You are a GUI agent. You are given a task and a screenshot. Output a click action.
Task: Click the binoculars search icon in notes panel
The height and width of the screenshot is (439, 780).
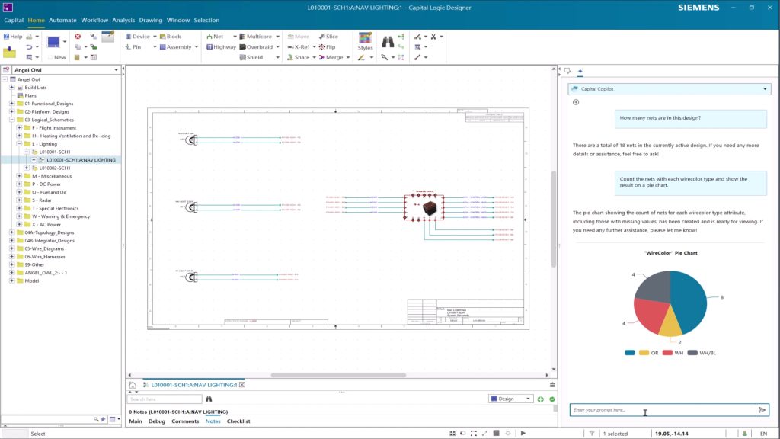coord(209,399)
